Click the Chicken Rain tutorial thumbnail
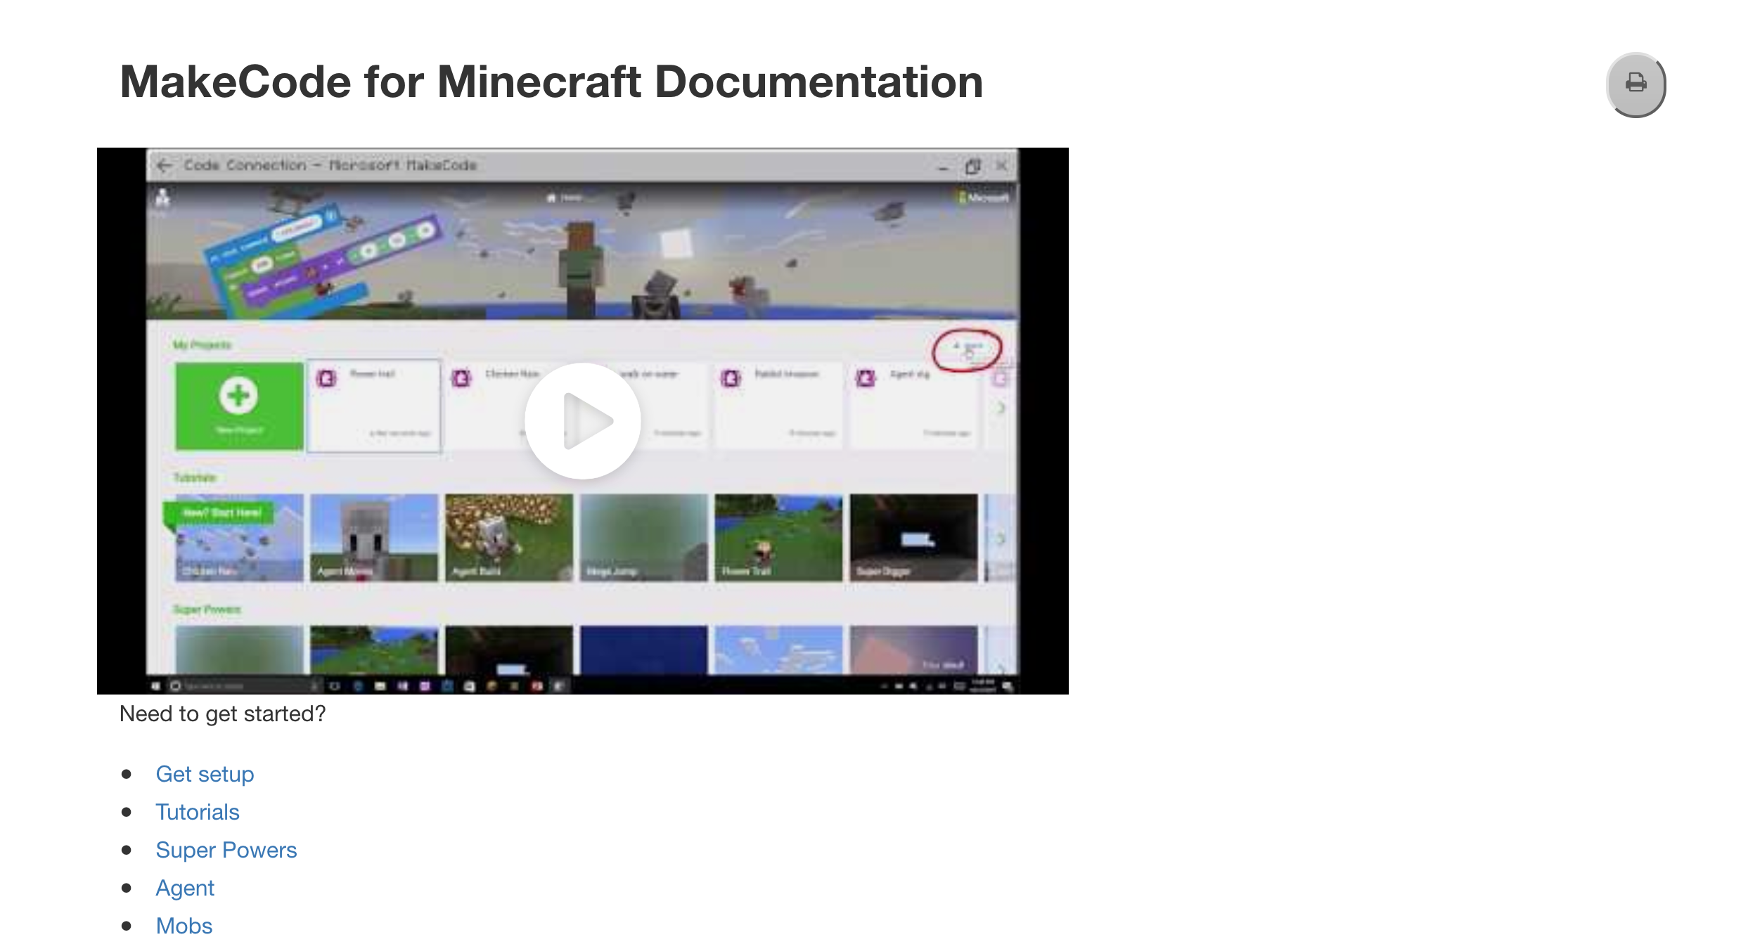Screen dimensions: 1748x949 [x=239, y=538]
